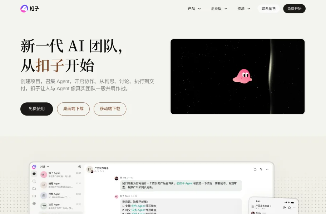Image resolution: width=326 pixels, height=214 pixels.
Task: Click the 法务 Agent green avatar
Action: coord(44,206)
